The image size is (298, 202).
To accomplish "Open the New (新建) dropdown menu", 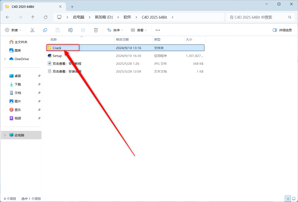I will click(13, 30).
